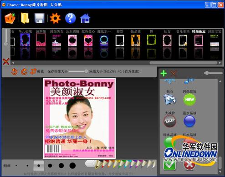Choose the 他是谁 orange silhouette frame
This screenshot has width=225, height=177.
(136, 40)
